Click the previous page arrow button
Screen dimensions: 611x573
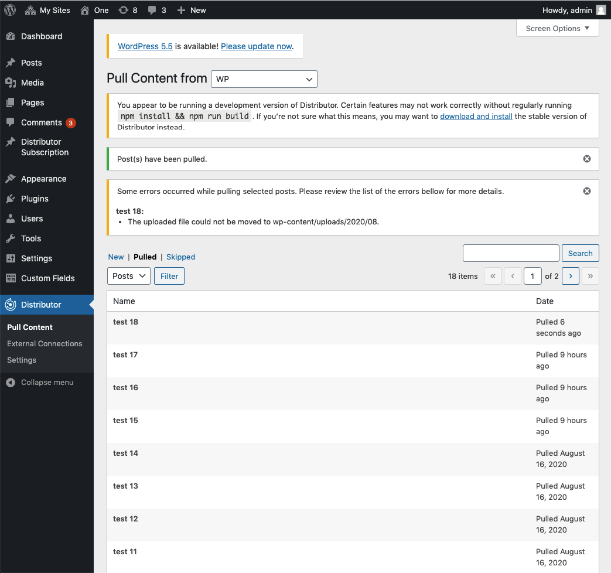[x=513, y=276]
